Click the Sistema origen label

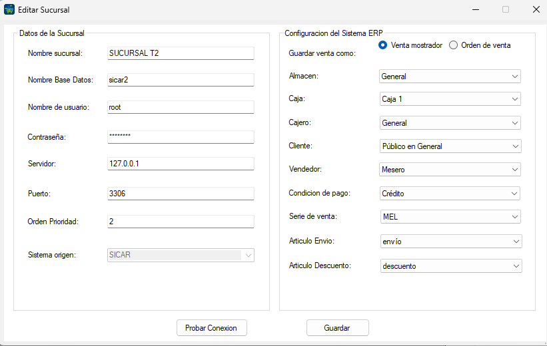click(52, 255)
